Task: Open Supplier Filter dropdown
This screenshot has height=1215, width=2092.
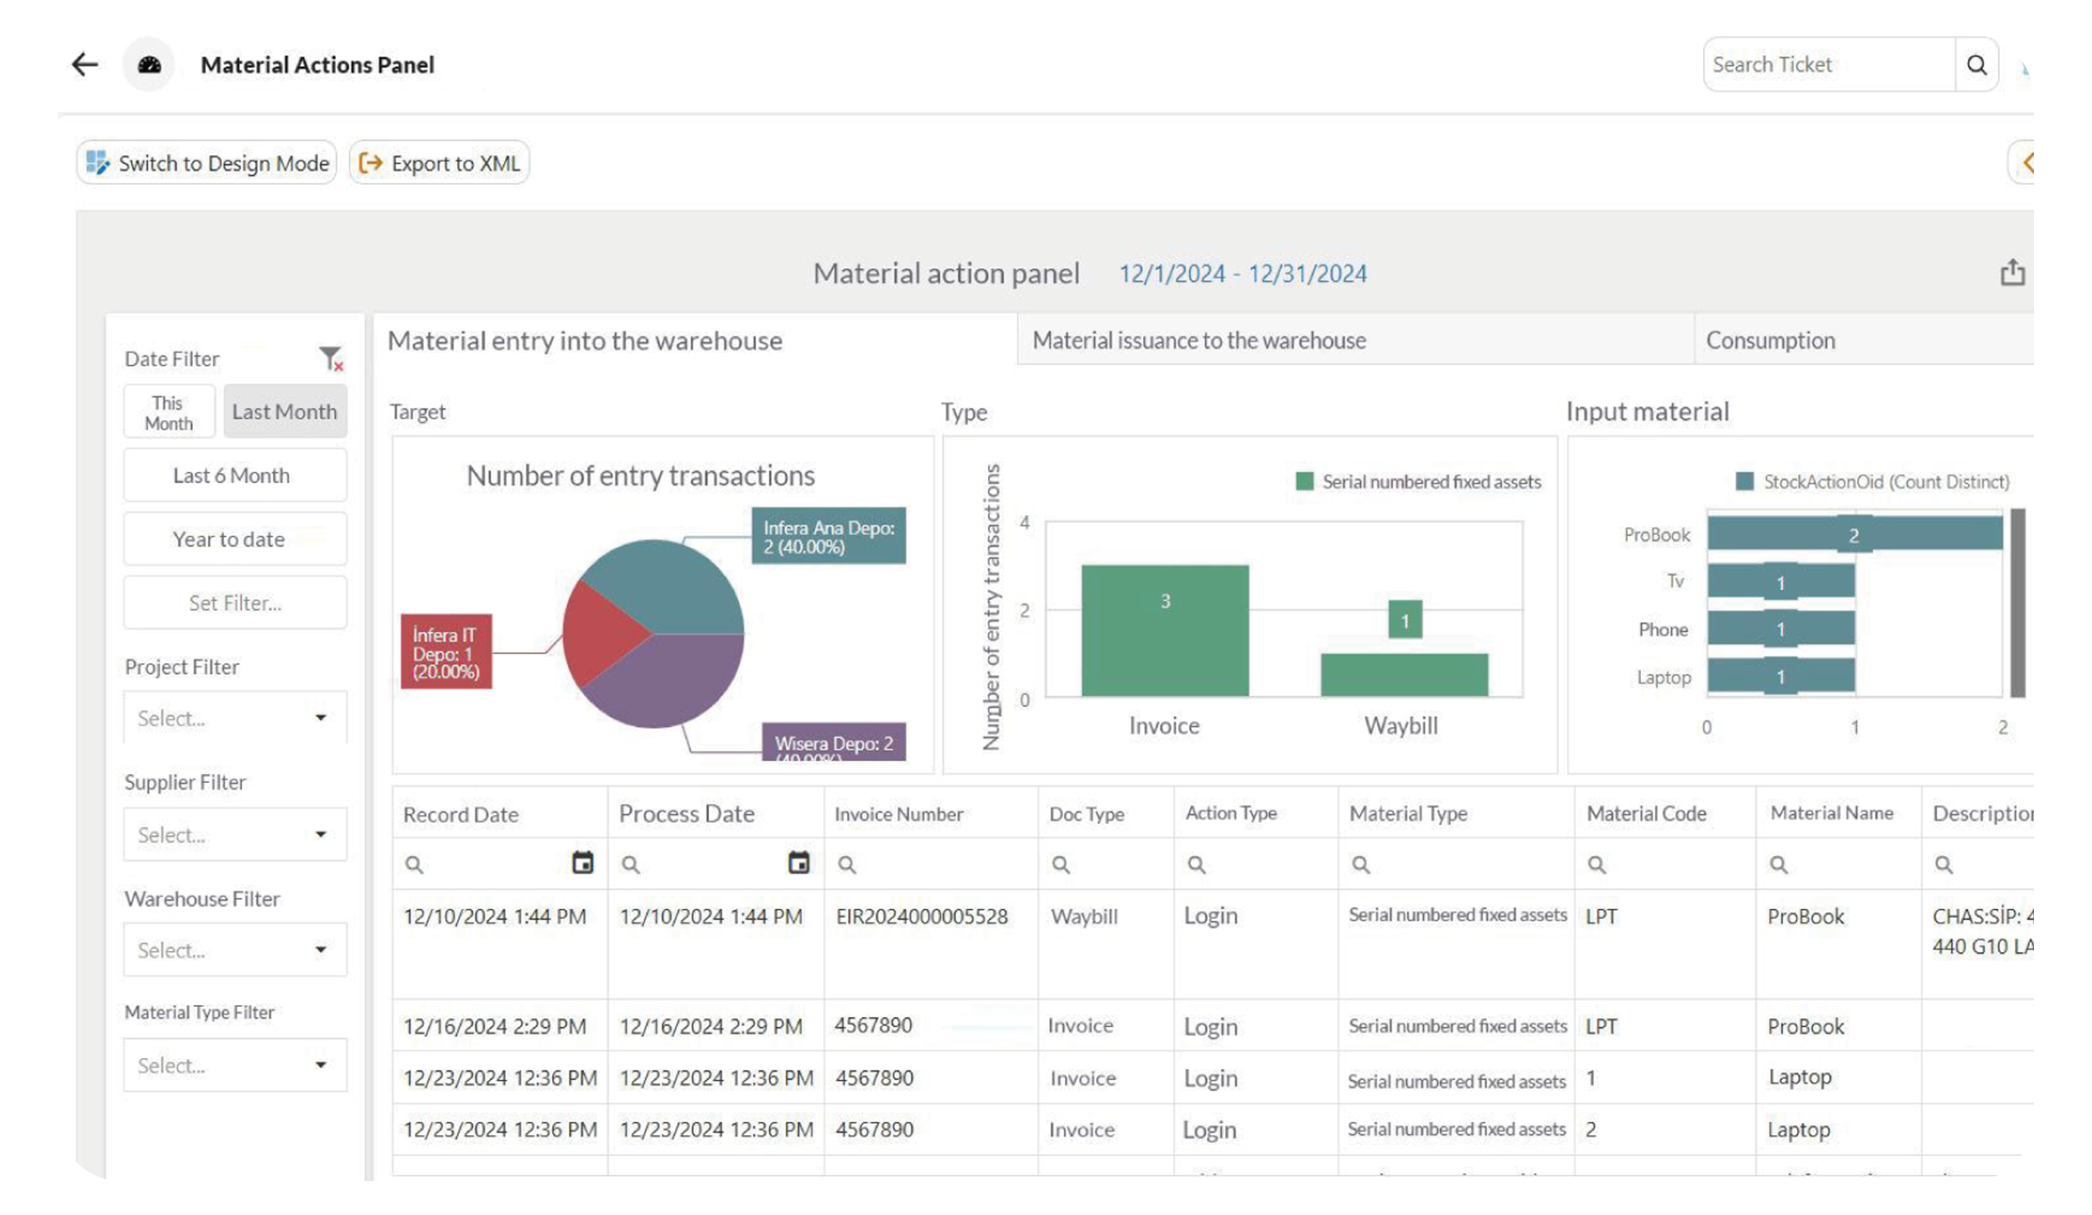Action: 235,835
